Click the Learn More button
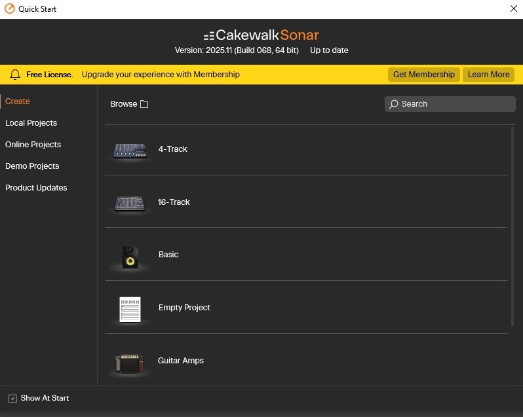Screen dimensions: 523x417 click(488, 75)
